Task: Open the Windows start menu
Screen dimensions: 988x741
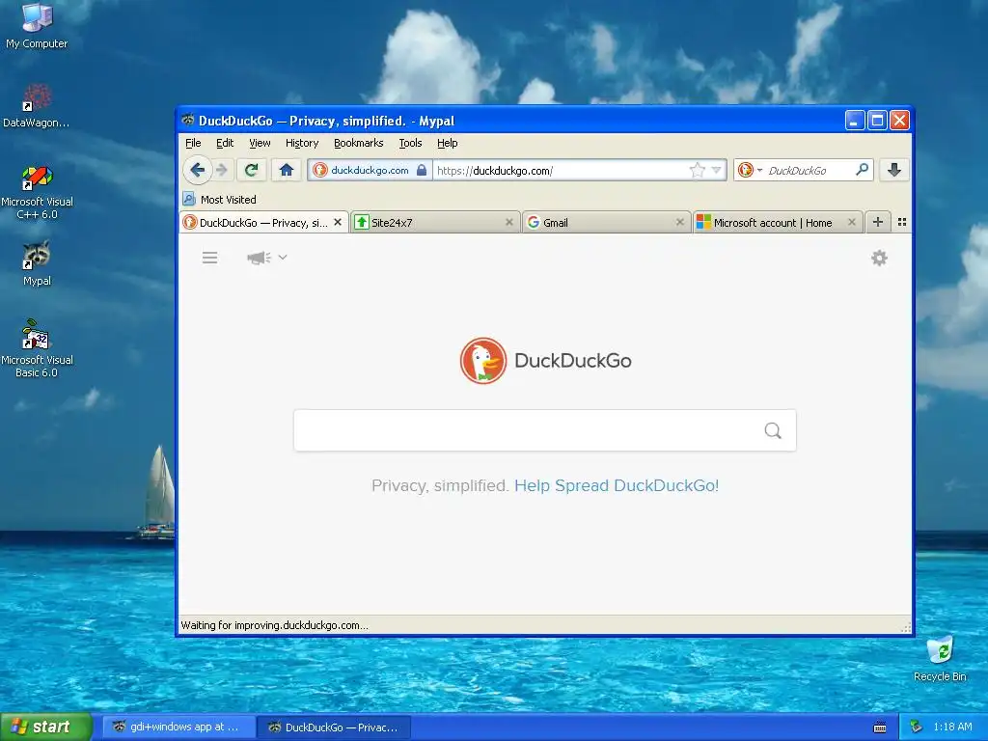Action: point(46,727)
